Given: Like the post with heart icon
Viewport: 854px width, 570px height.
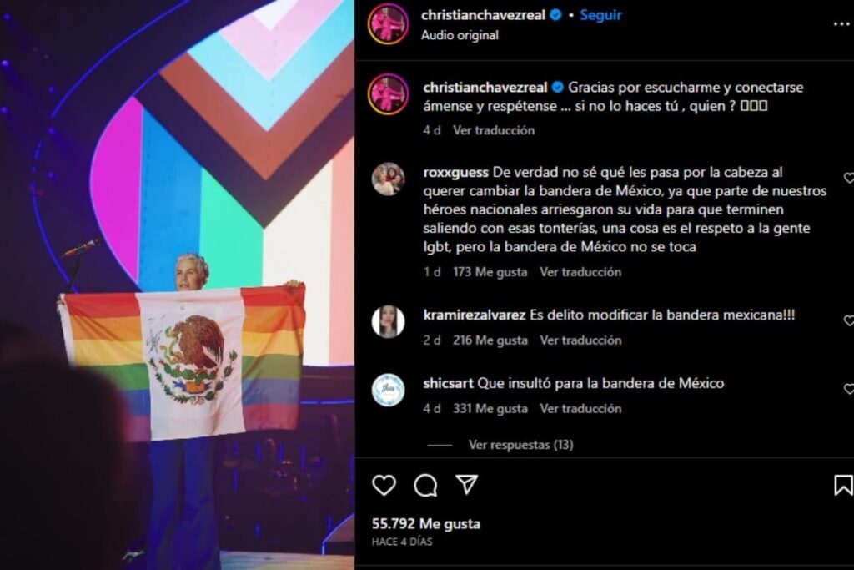Looking at the screenshot, I should (384, 484).
